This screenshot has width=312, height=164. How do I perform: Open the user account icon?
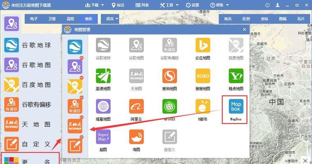pos(278,5)
